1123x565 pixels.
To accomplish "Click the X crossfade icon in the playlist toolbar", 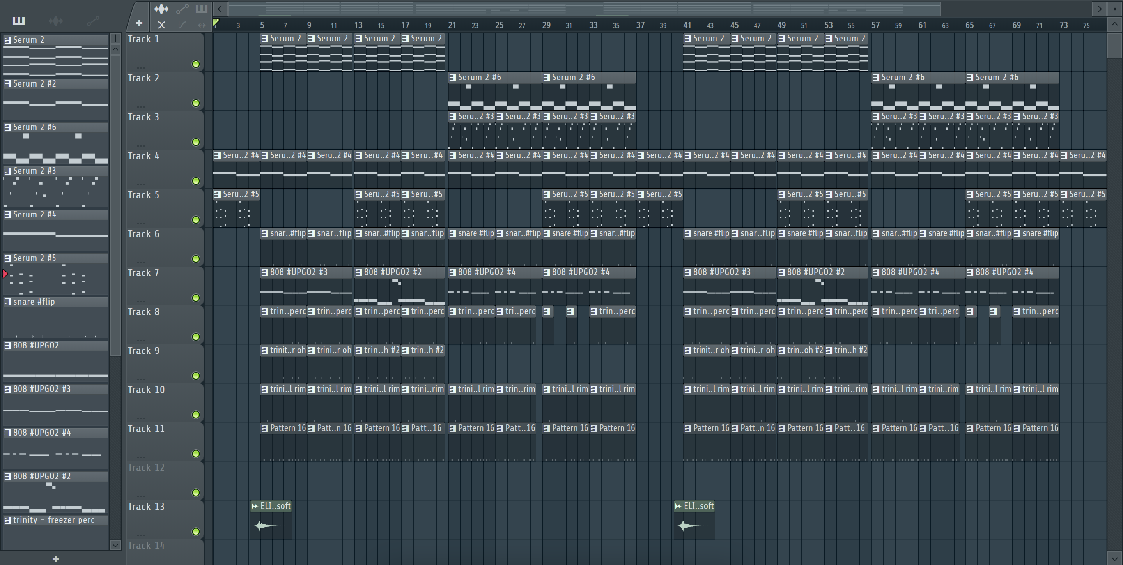I will (161, 25).
